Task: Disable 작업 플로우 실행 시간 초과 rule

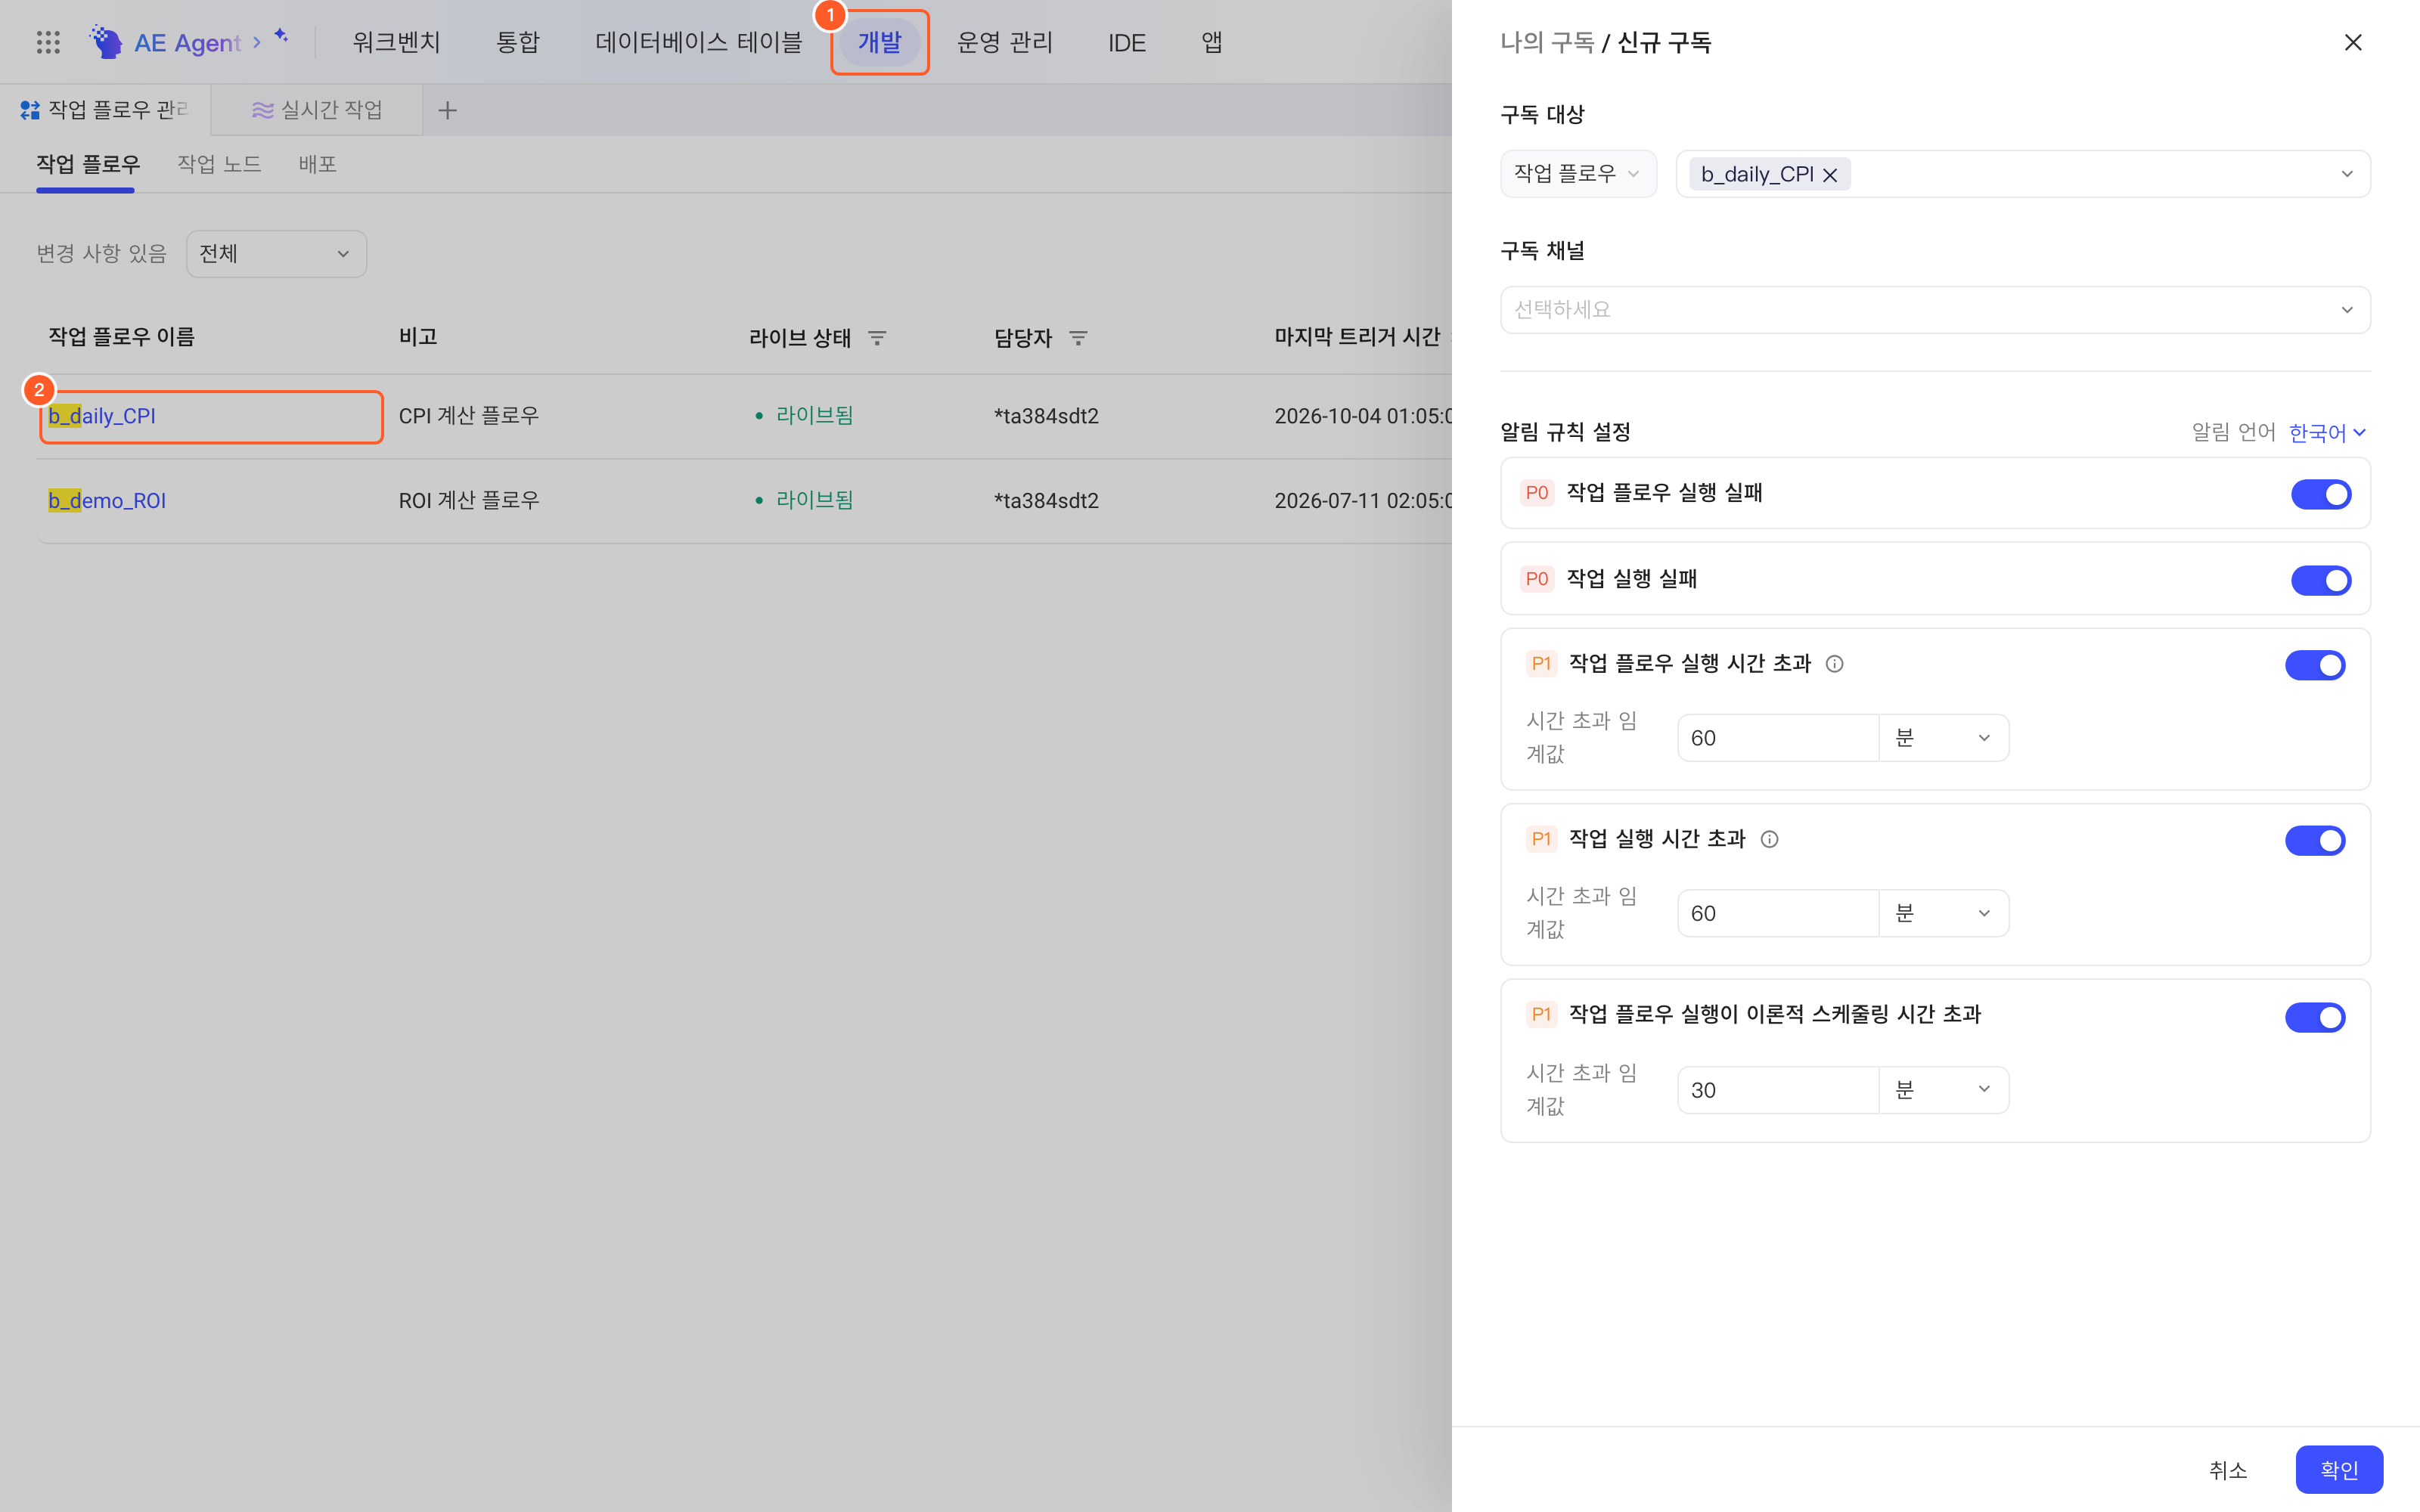Action: 2315,665
